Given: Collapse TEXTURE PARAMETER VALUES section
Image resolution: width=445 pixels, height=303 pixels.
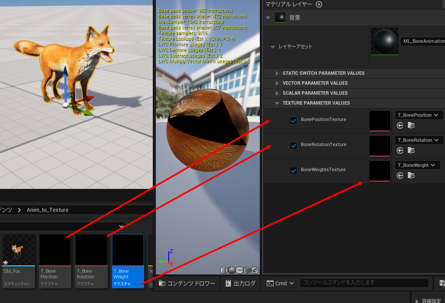Looking at the screenshot, I should [x=277, y=103].
